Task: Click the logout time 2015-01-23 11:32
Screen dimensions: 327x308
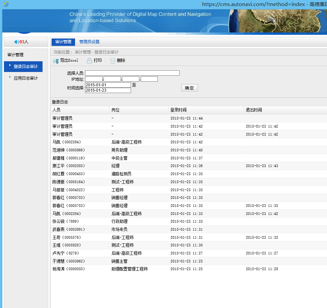Action: (x=262, y=237)
